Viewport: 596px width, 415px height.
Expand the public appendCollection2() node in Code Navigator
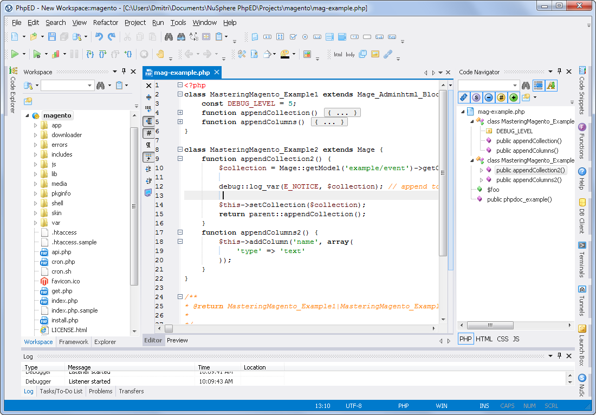pos(481,170)
